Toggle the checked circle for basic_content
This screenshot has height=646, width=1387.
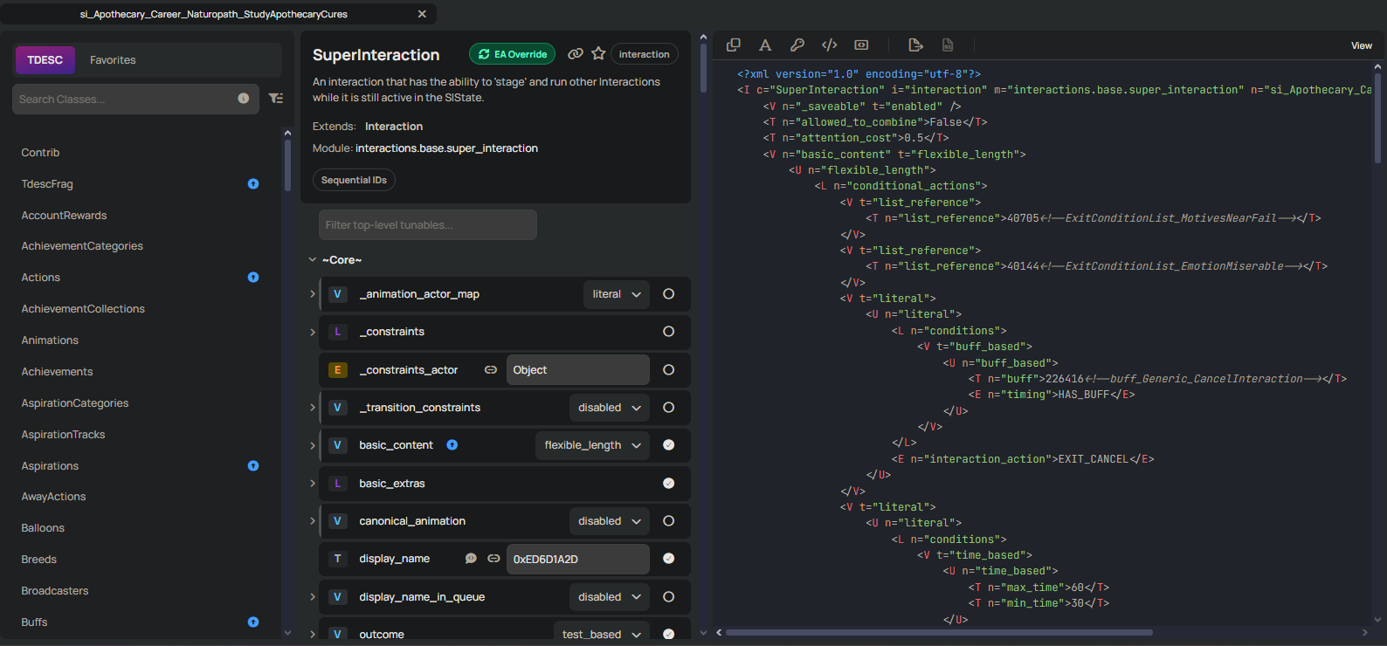(668, 445)
